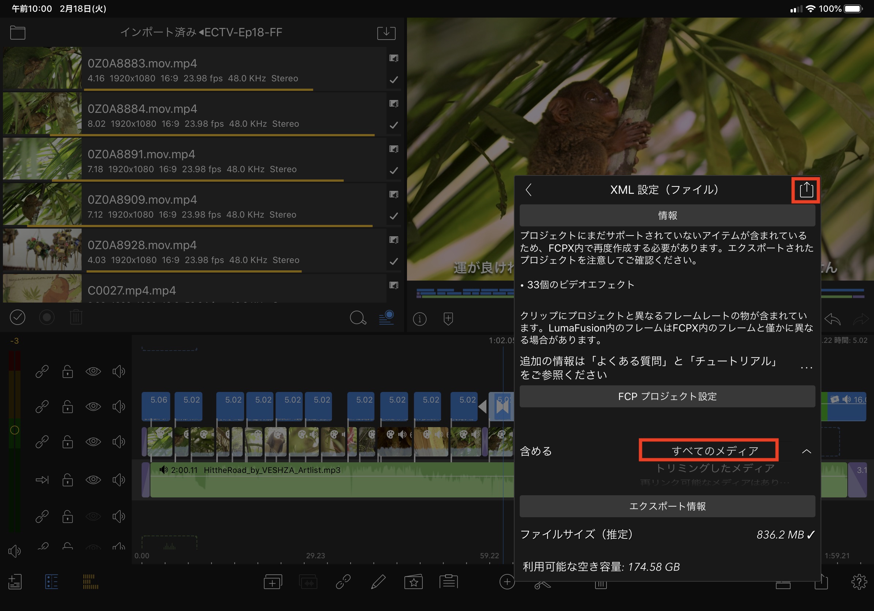
Task: Open the library folder icon
Action: point(18,33)
